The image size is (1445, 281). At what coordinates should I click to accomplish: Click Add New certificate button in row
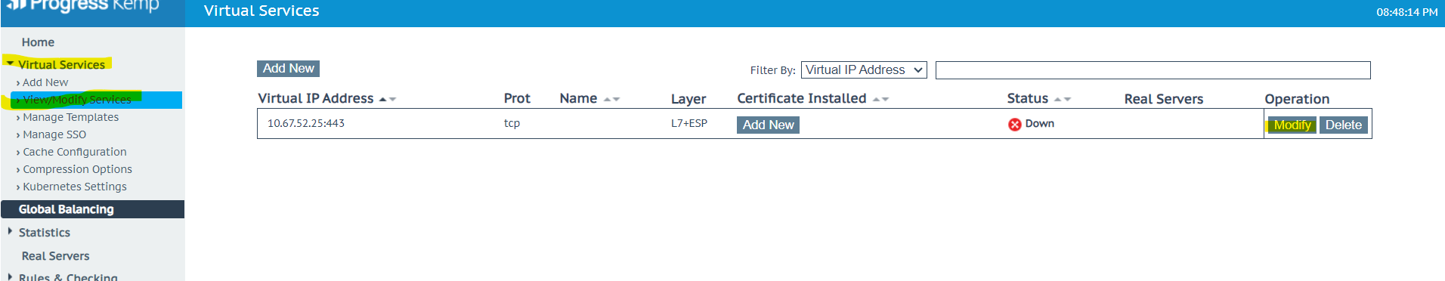(768, 125)
